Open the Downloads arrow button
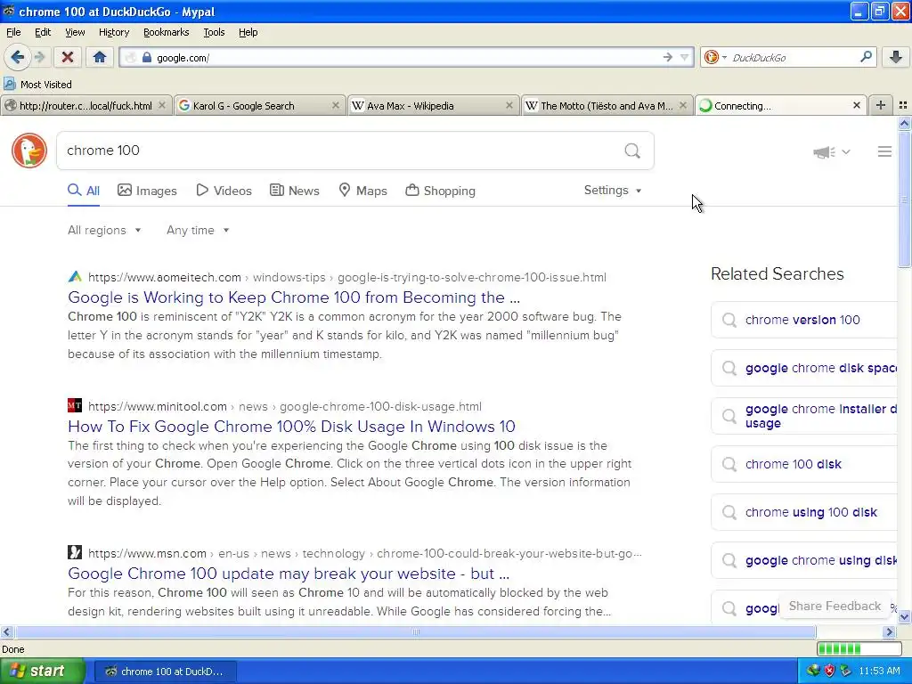This screenshot has height=684, width=912. tap(896, 57)
